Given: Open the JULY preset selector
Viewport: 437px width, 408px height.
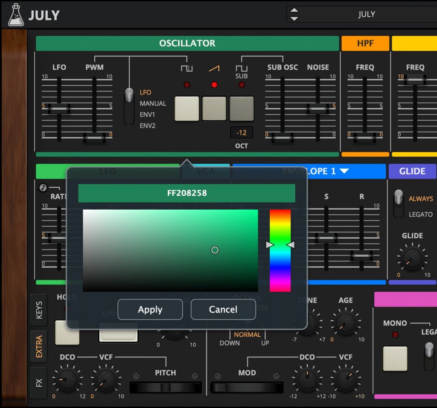Looking at the screenshot, I should (366, 14).
